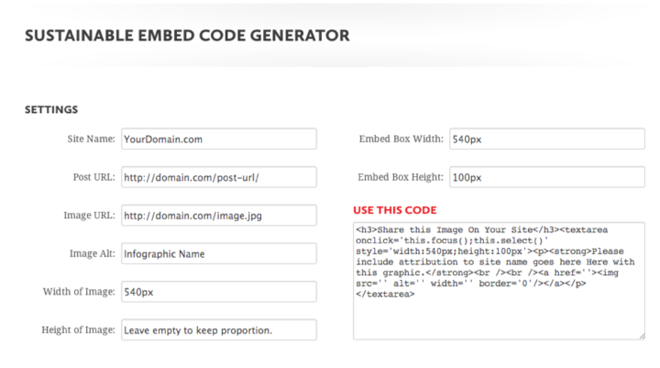The image size is (660, 368).
Task: Click the Embed Box Height field
Action: tap(546, 177)
